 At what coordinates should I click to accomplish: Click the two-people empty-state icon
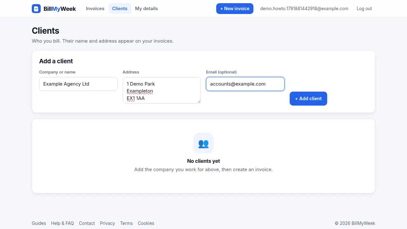point(203,143)
